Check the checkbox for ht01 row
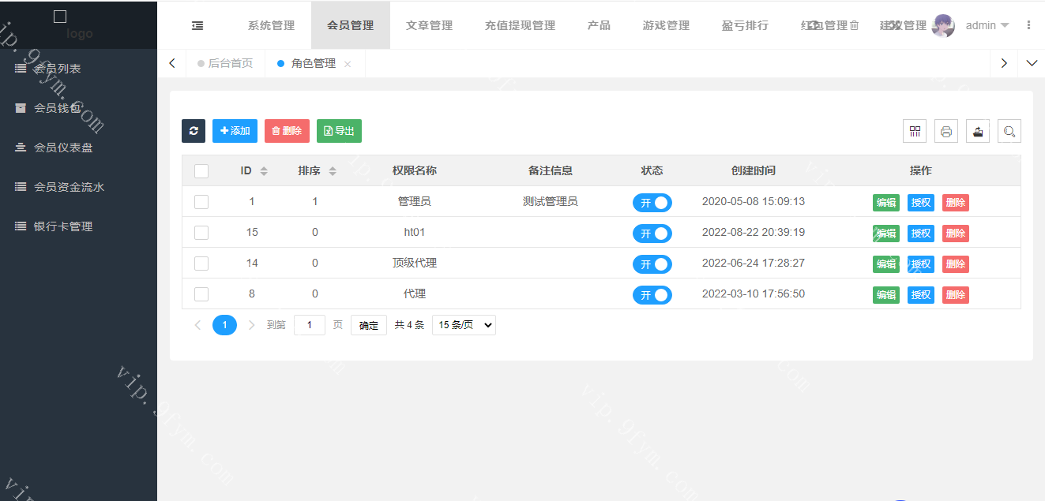This screenshot has width=1045, height=501. tap(201, 233)
